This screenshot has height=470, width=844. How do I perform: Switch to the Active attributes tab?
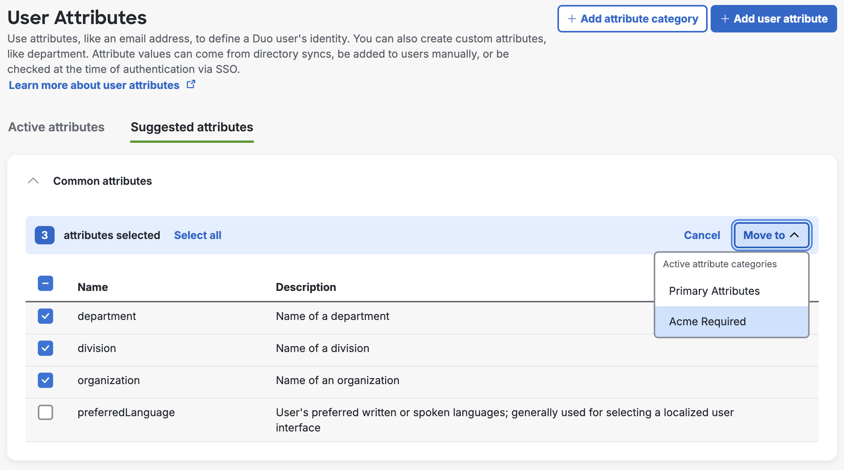coord(56,127)
